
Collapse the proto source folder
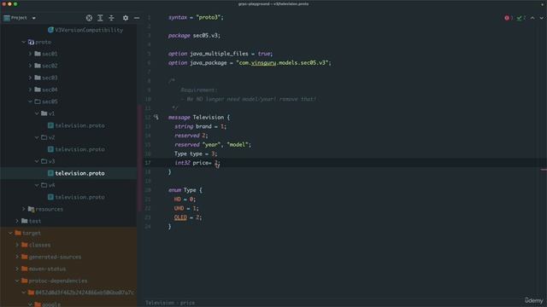[23, 42]
